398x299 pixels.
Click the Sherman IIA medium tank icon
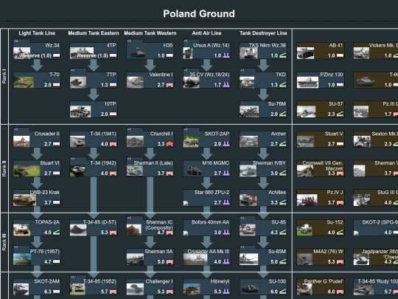(170, 262)
